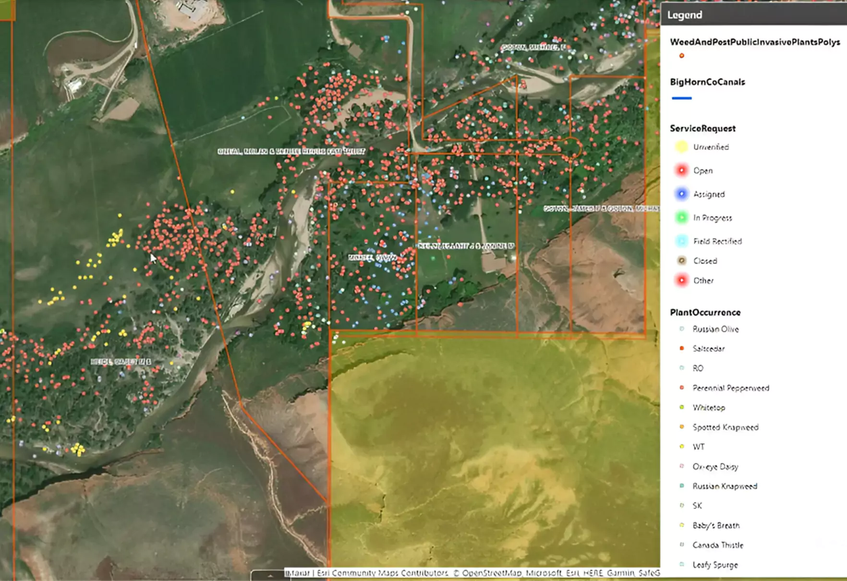Click the Canada Thistle label
This screenshot has height=581, width=847.
pyautogui.click(x=718, y=545)
